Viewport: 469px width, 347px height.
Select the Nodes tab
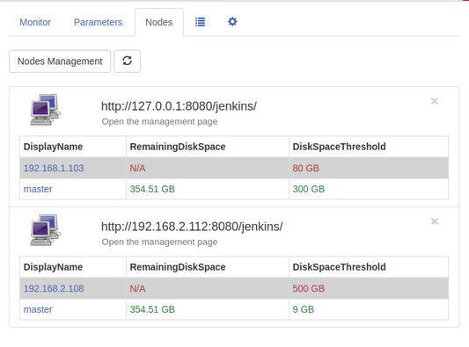(158, 22)
